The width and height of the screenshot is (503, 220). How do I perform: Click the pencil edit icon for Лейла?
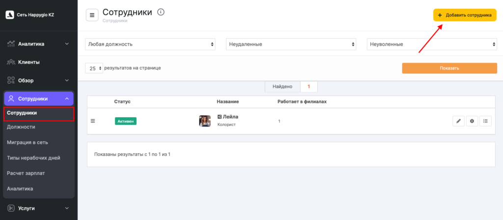coord(458,121)
